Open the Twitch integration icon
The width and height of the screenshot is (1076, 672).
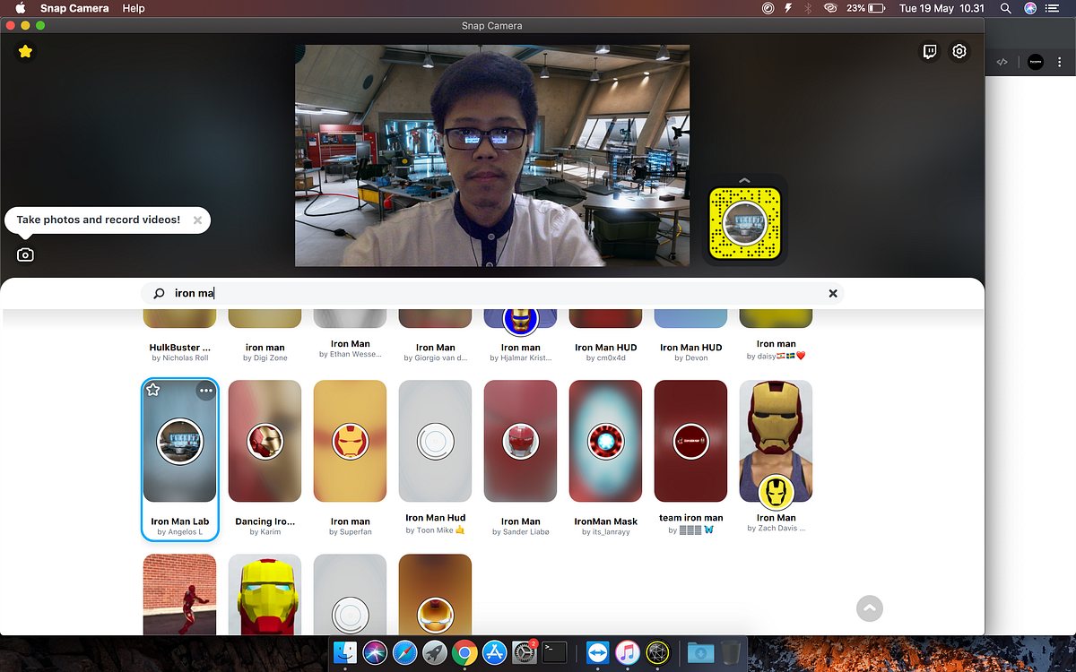coord(931,52)
